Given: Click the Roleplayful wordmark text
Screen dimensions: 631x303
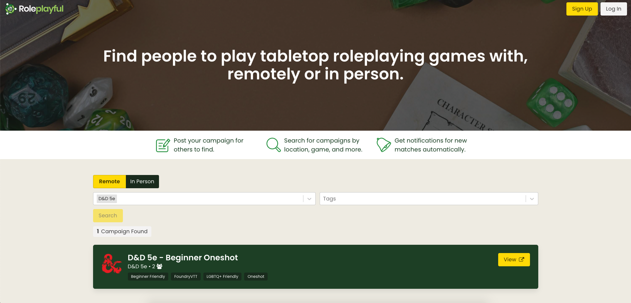Looking at the screenshot, I should (41, 9).
